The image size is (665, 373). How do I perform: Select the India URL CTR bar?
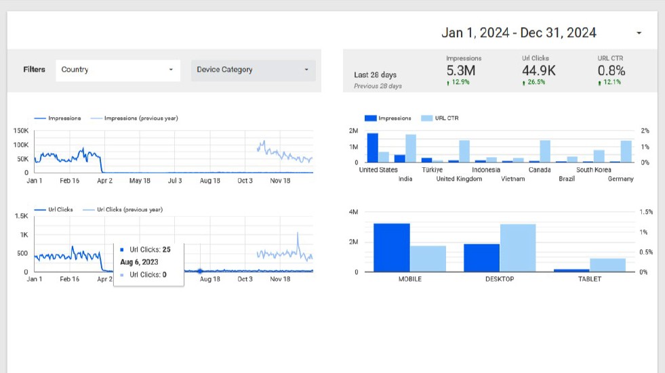(410, 148)
